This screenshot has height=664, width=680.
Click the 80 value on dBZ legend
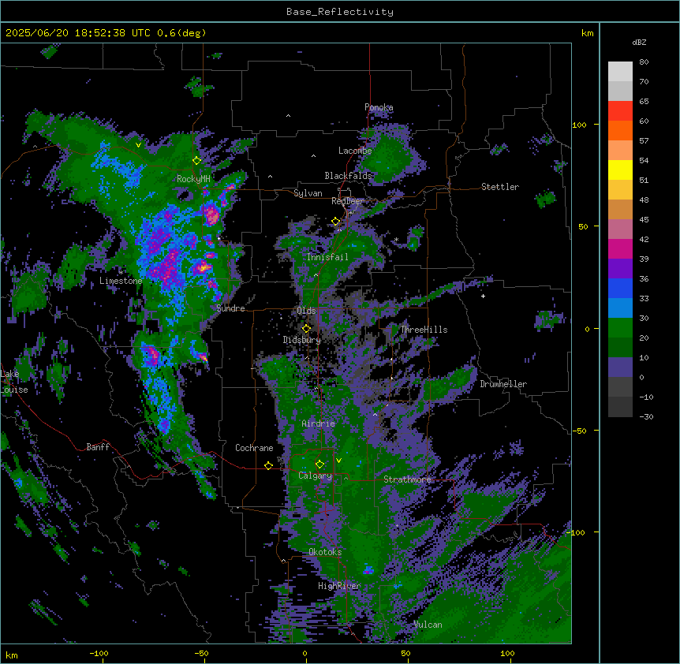click(644, 62)
